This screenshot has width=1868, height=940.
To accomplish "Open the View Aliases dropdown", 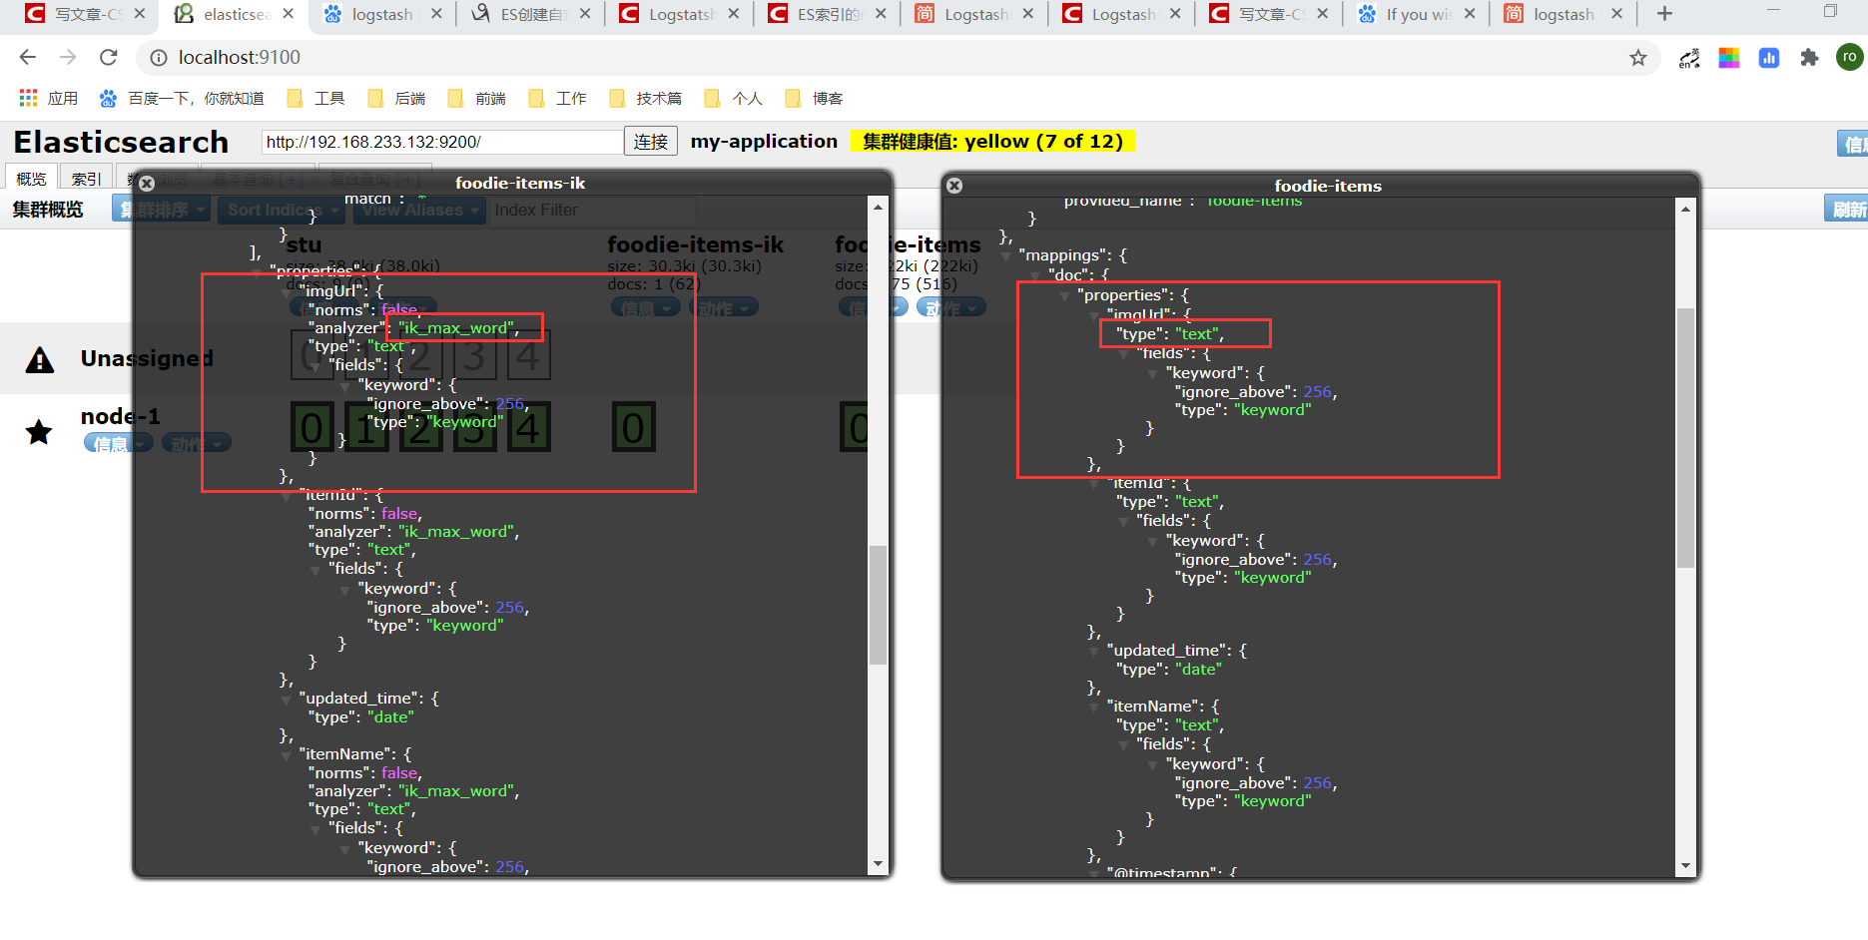I will [419, 210].
